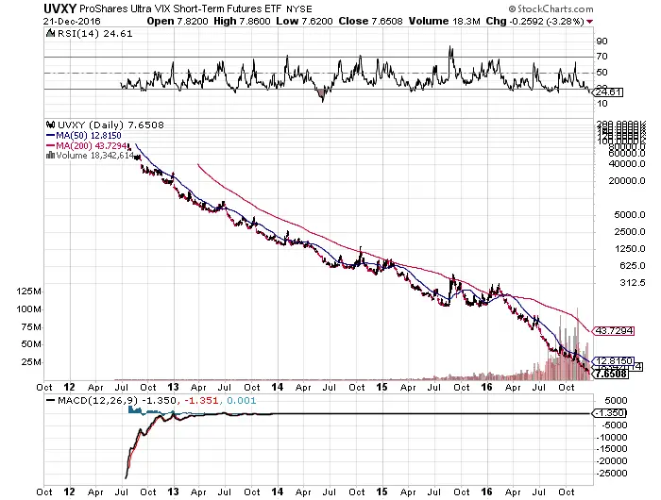Click the -10000 MACD axis label
This screenshot has height=500, width=661.
coord(612,437)
